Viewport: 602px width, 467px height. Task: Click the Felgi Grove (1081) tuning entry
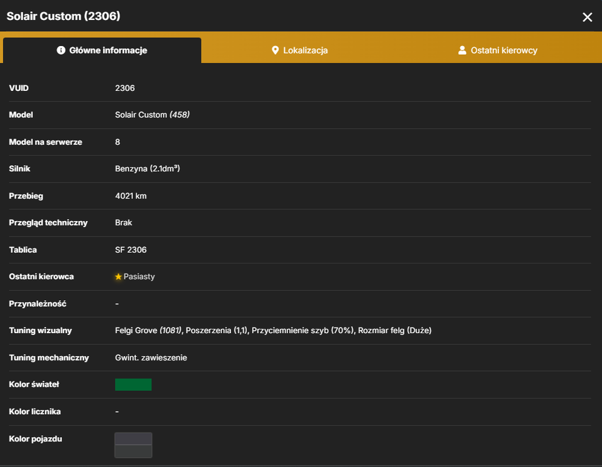coord(148,330)
